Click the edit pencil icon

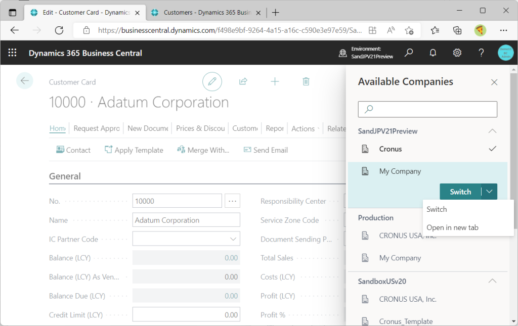(x=212, y=81)
